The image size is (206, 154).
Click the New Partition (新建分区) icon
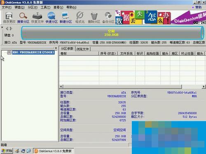tap(66, 17)
